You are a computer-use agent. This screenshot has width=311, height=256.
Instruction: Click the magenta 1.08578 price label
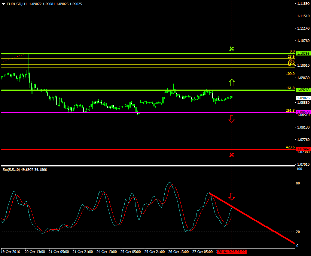(x=303, y=112)
